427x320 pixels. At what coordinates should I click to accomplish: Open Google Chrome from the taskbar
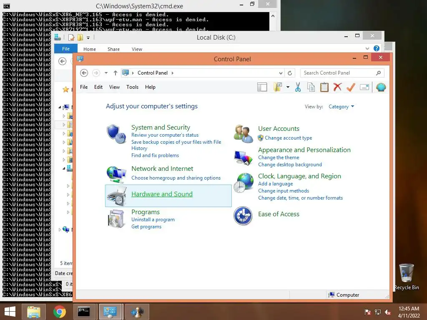(x=59, y=312)
